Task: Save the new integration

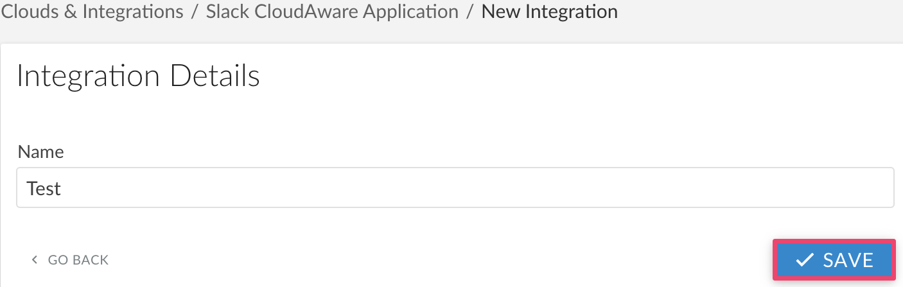Action: [x=834, y=260]
